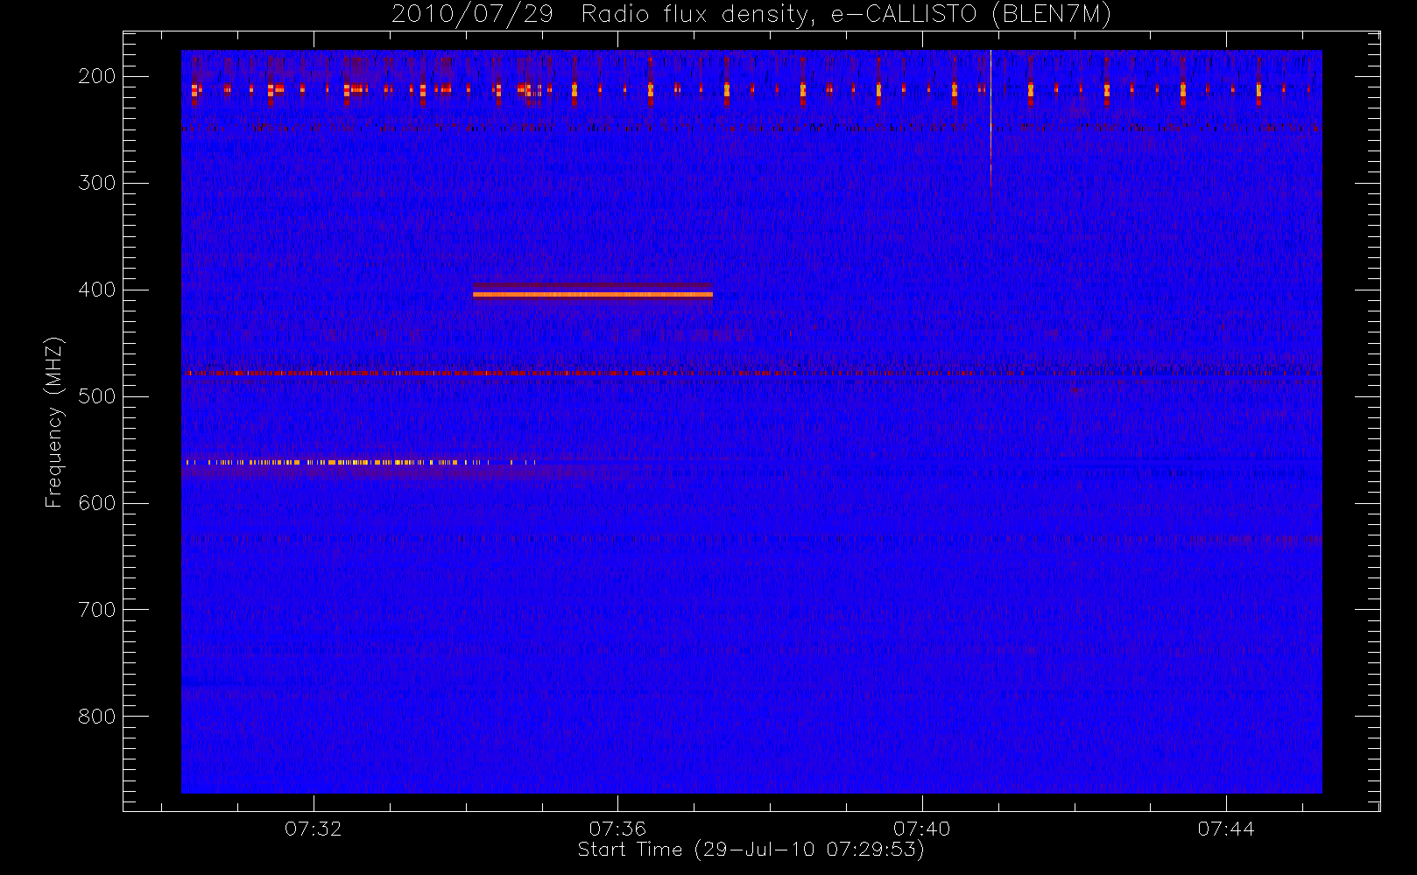Click the Frequency (MHZ) axis title
Viewport: 1417px width, 875px height.
click(x=54, y=422)
